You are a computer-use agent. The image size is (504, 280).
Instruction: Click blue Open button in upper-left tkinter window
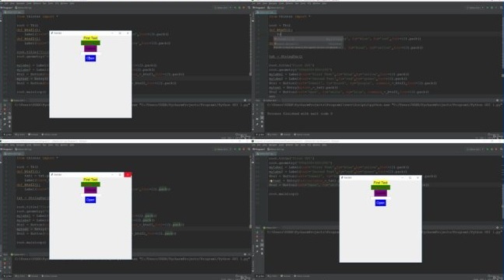pyautogui.click(x=90, y=58)
